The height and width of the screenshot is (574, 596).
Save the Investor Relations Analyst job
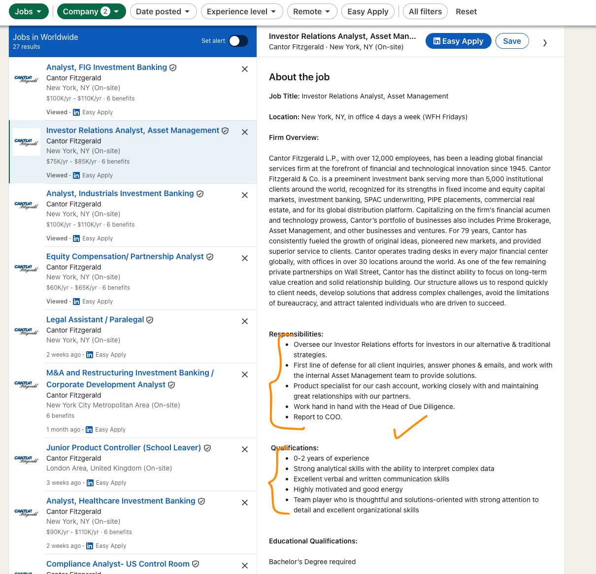(512, 41)
